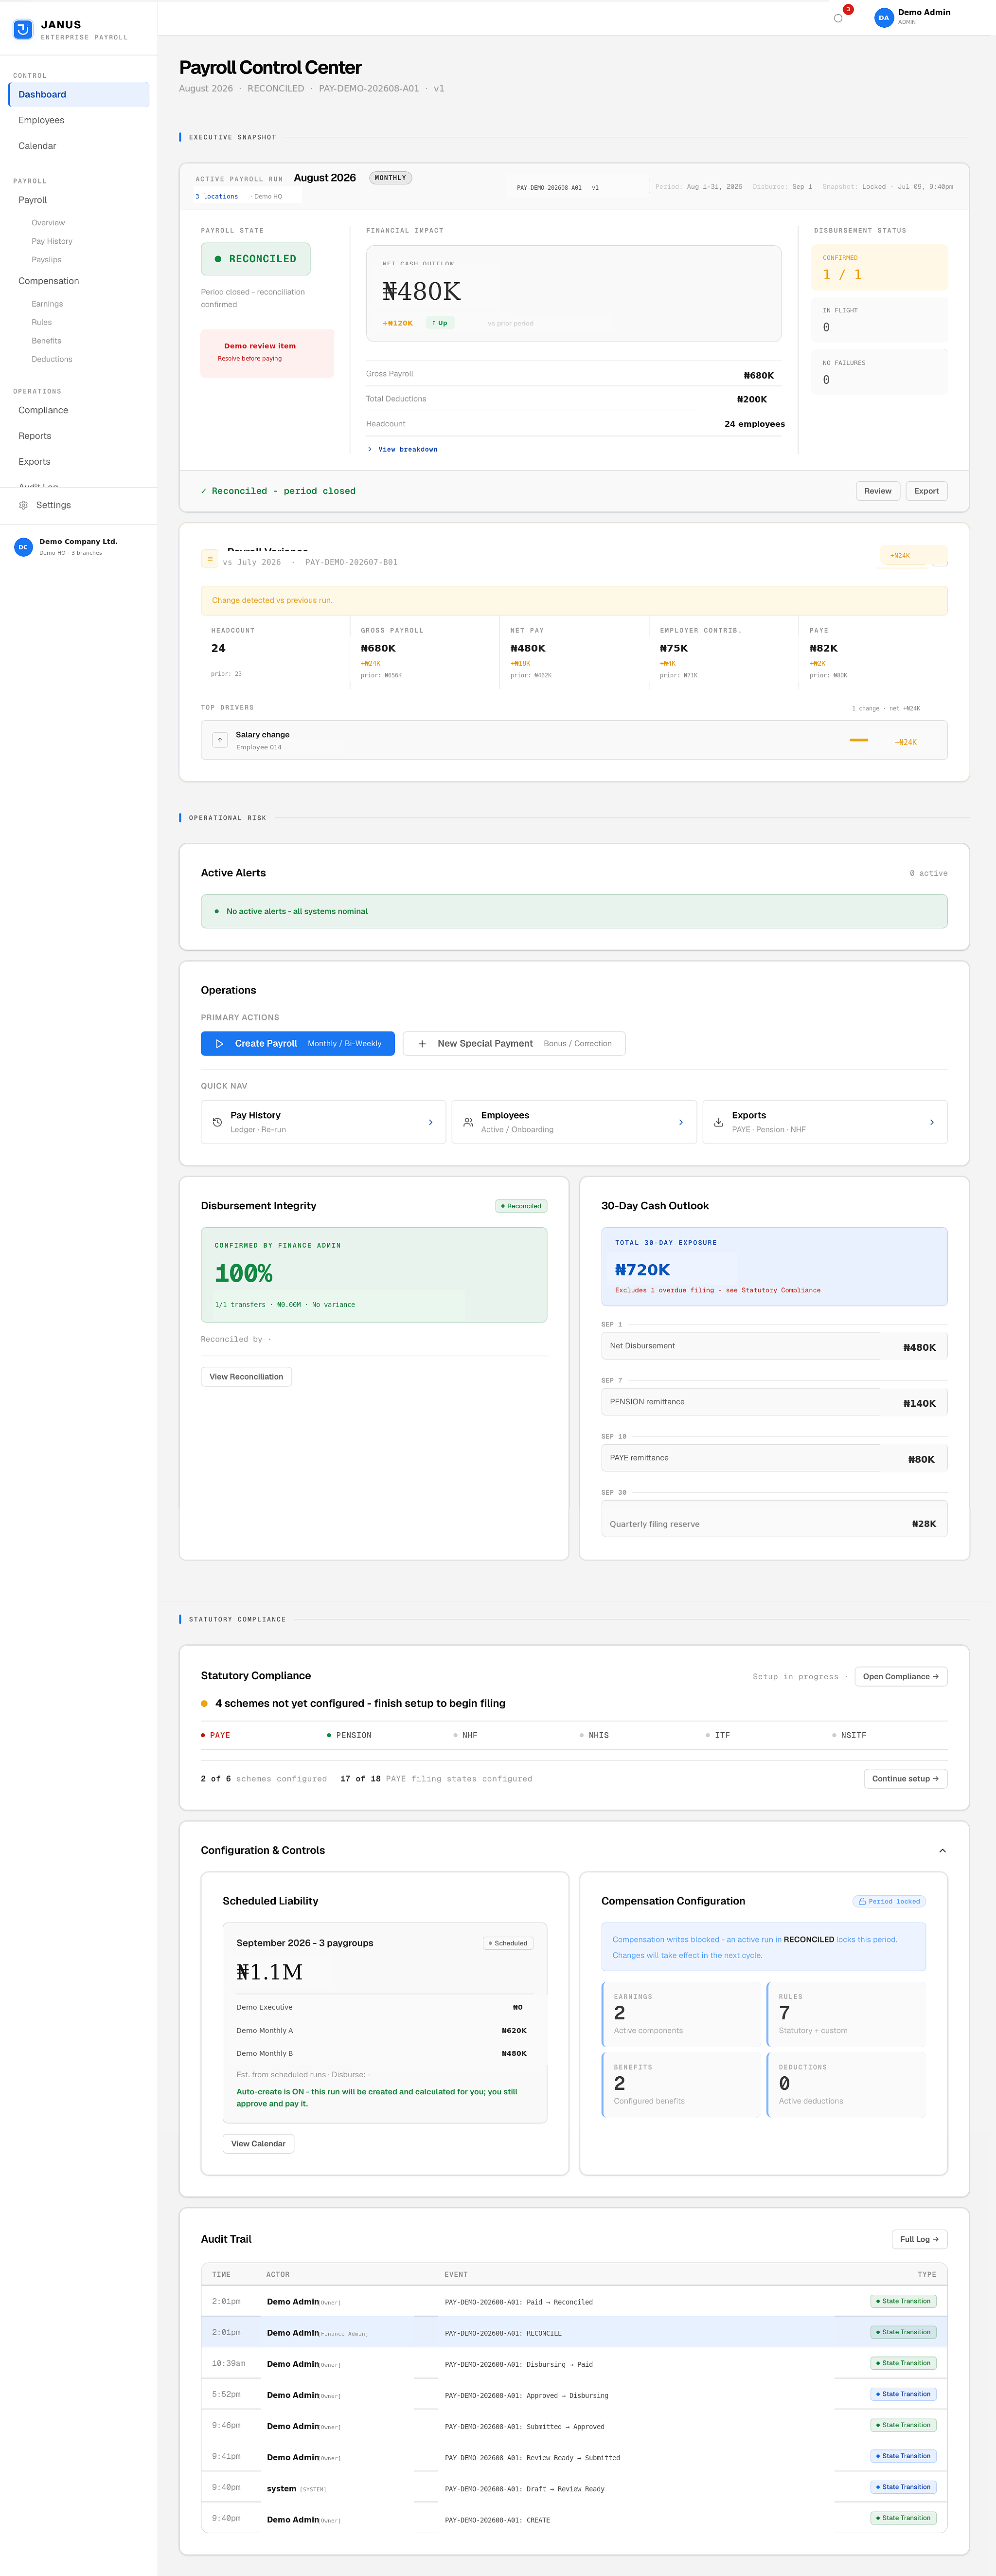
Task: Click the PENSION scheme indicator
Action: point(350,1735)
